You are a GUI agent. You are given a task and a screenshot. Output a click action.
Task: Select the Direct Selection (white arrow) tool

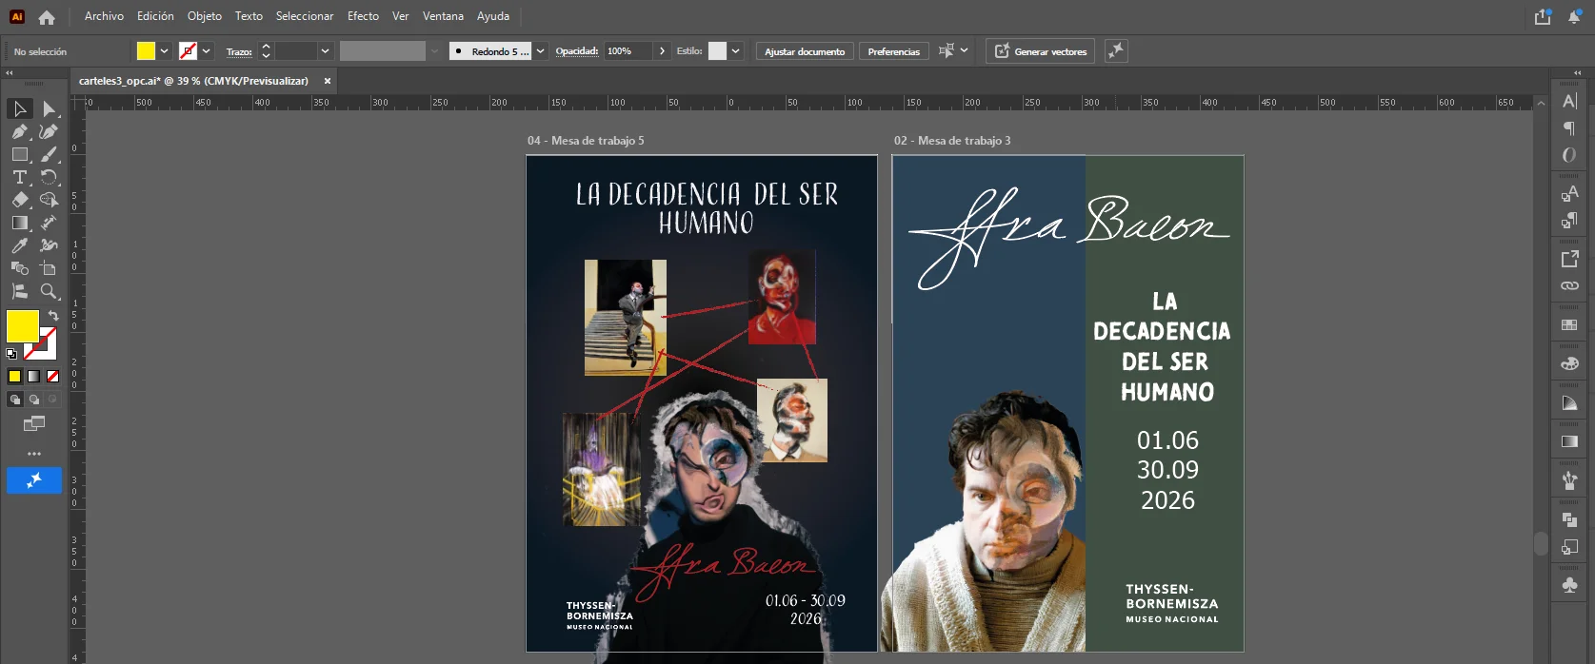[50, 108]
